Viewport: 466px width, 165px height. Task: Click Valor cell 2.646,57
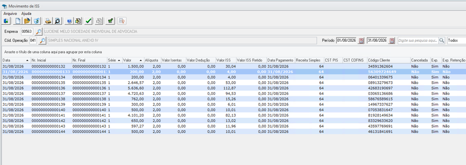click(x=133, y=82)
